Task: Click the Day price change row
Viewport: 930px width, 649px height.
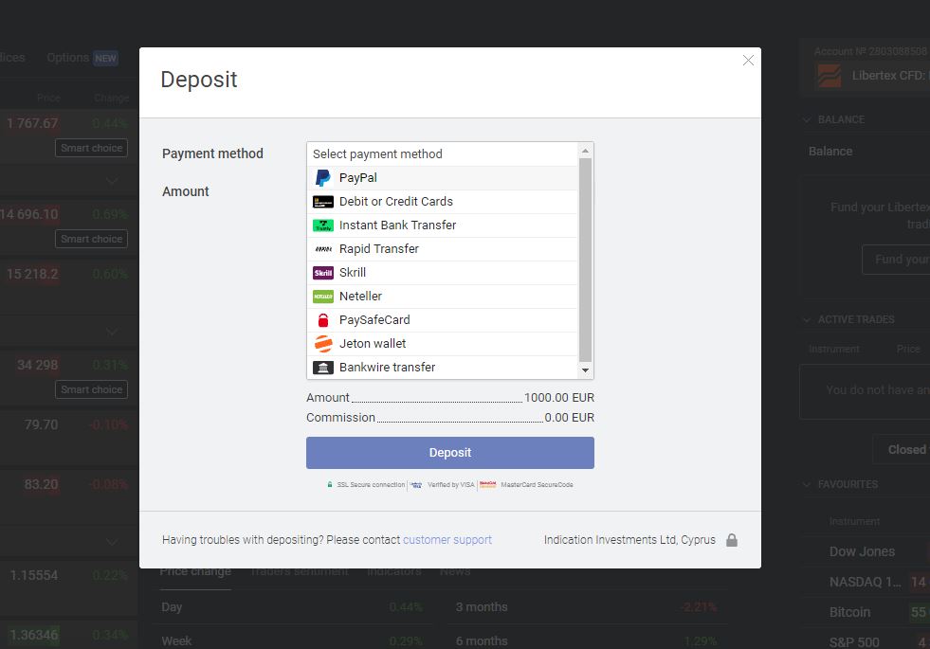Action: 292,607
